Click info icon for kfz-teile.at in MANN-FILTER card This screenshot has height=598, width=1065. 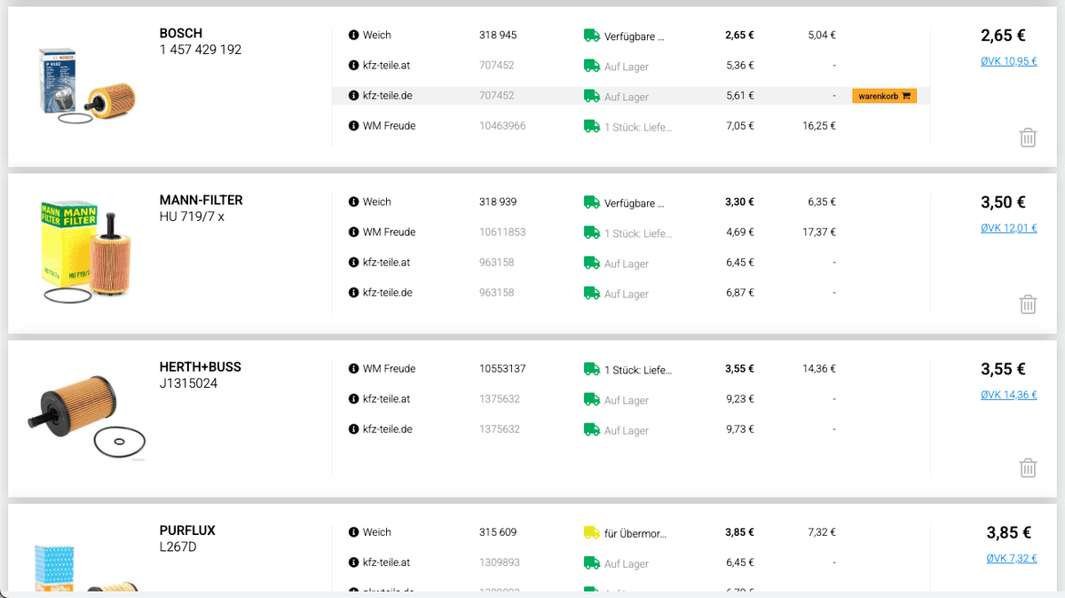[x=353, y=263]
